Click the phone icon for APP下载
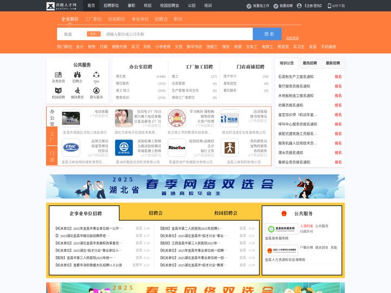Viewport: 391px width, 293px height. click(x=329, y=6)
